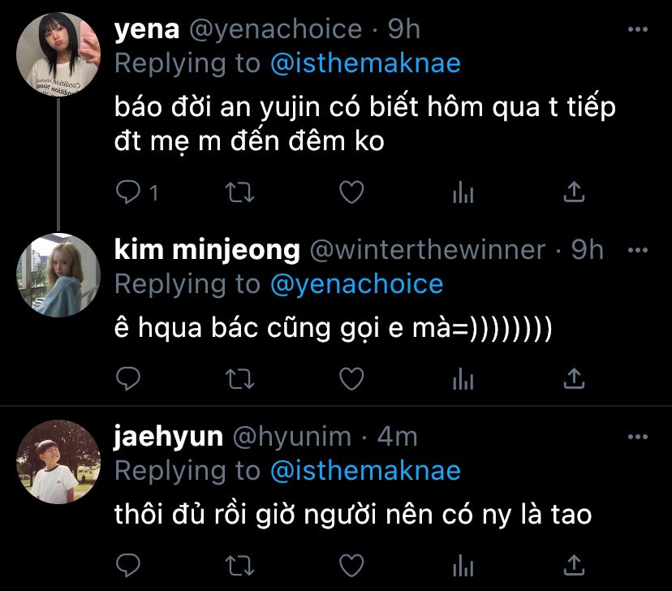Screen dimensions: 672x591
Task: View analytics for yena's tweet
Action: pos(462,192)
